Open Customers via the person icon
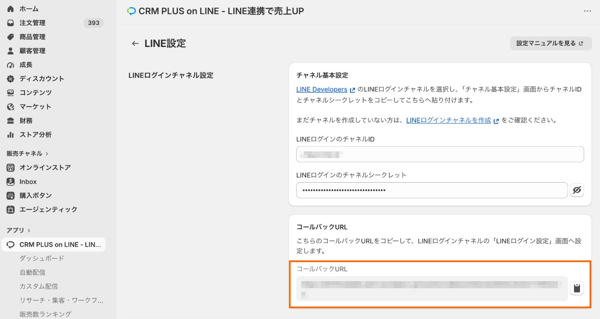The image size is (600, 319). [11, 51]
